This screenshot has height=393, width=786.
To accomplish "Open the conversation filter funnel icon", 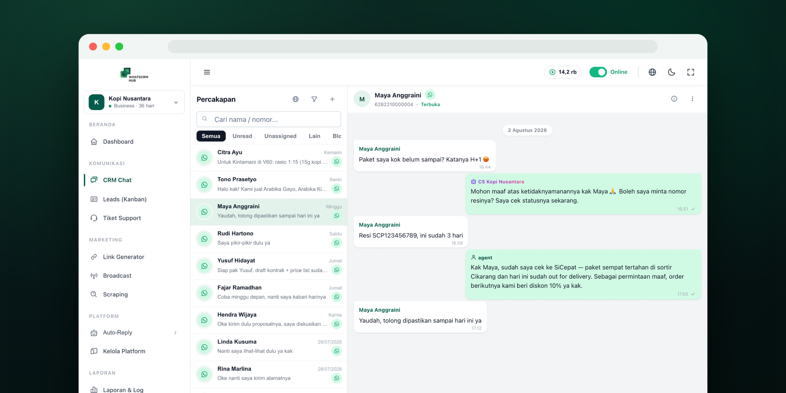I will 314,99.
